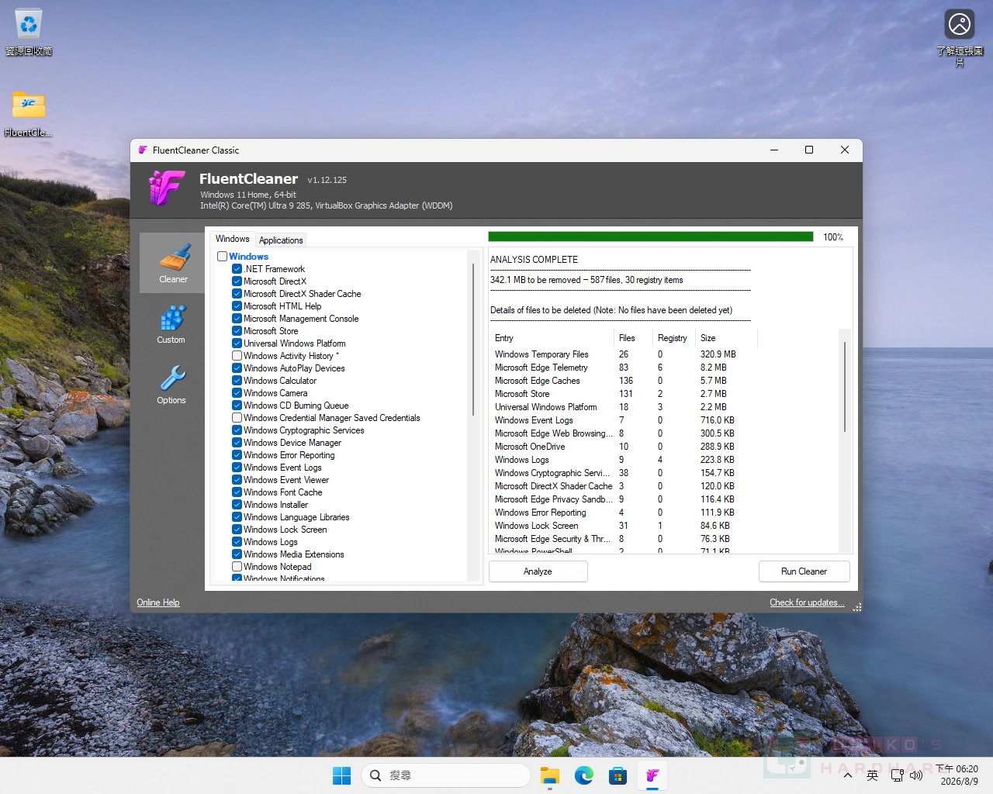
Task: Click the FluentCleaner logo in header
Action: (167, 188)
